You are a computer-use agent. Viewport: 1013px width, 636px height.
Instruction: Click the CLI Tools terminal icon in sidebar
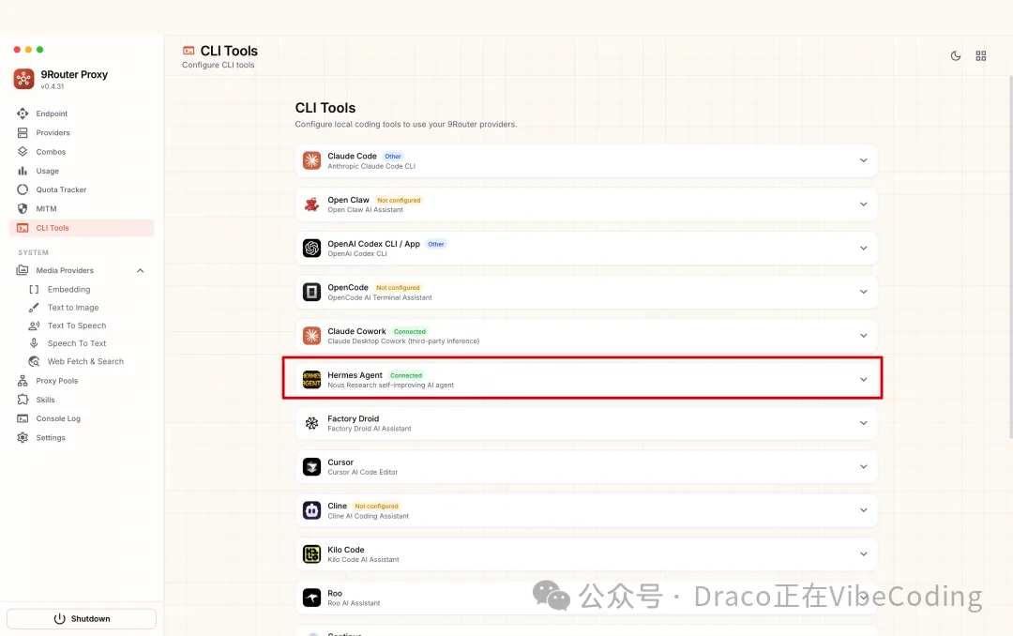[23, 228]
